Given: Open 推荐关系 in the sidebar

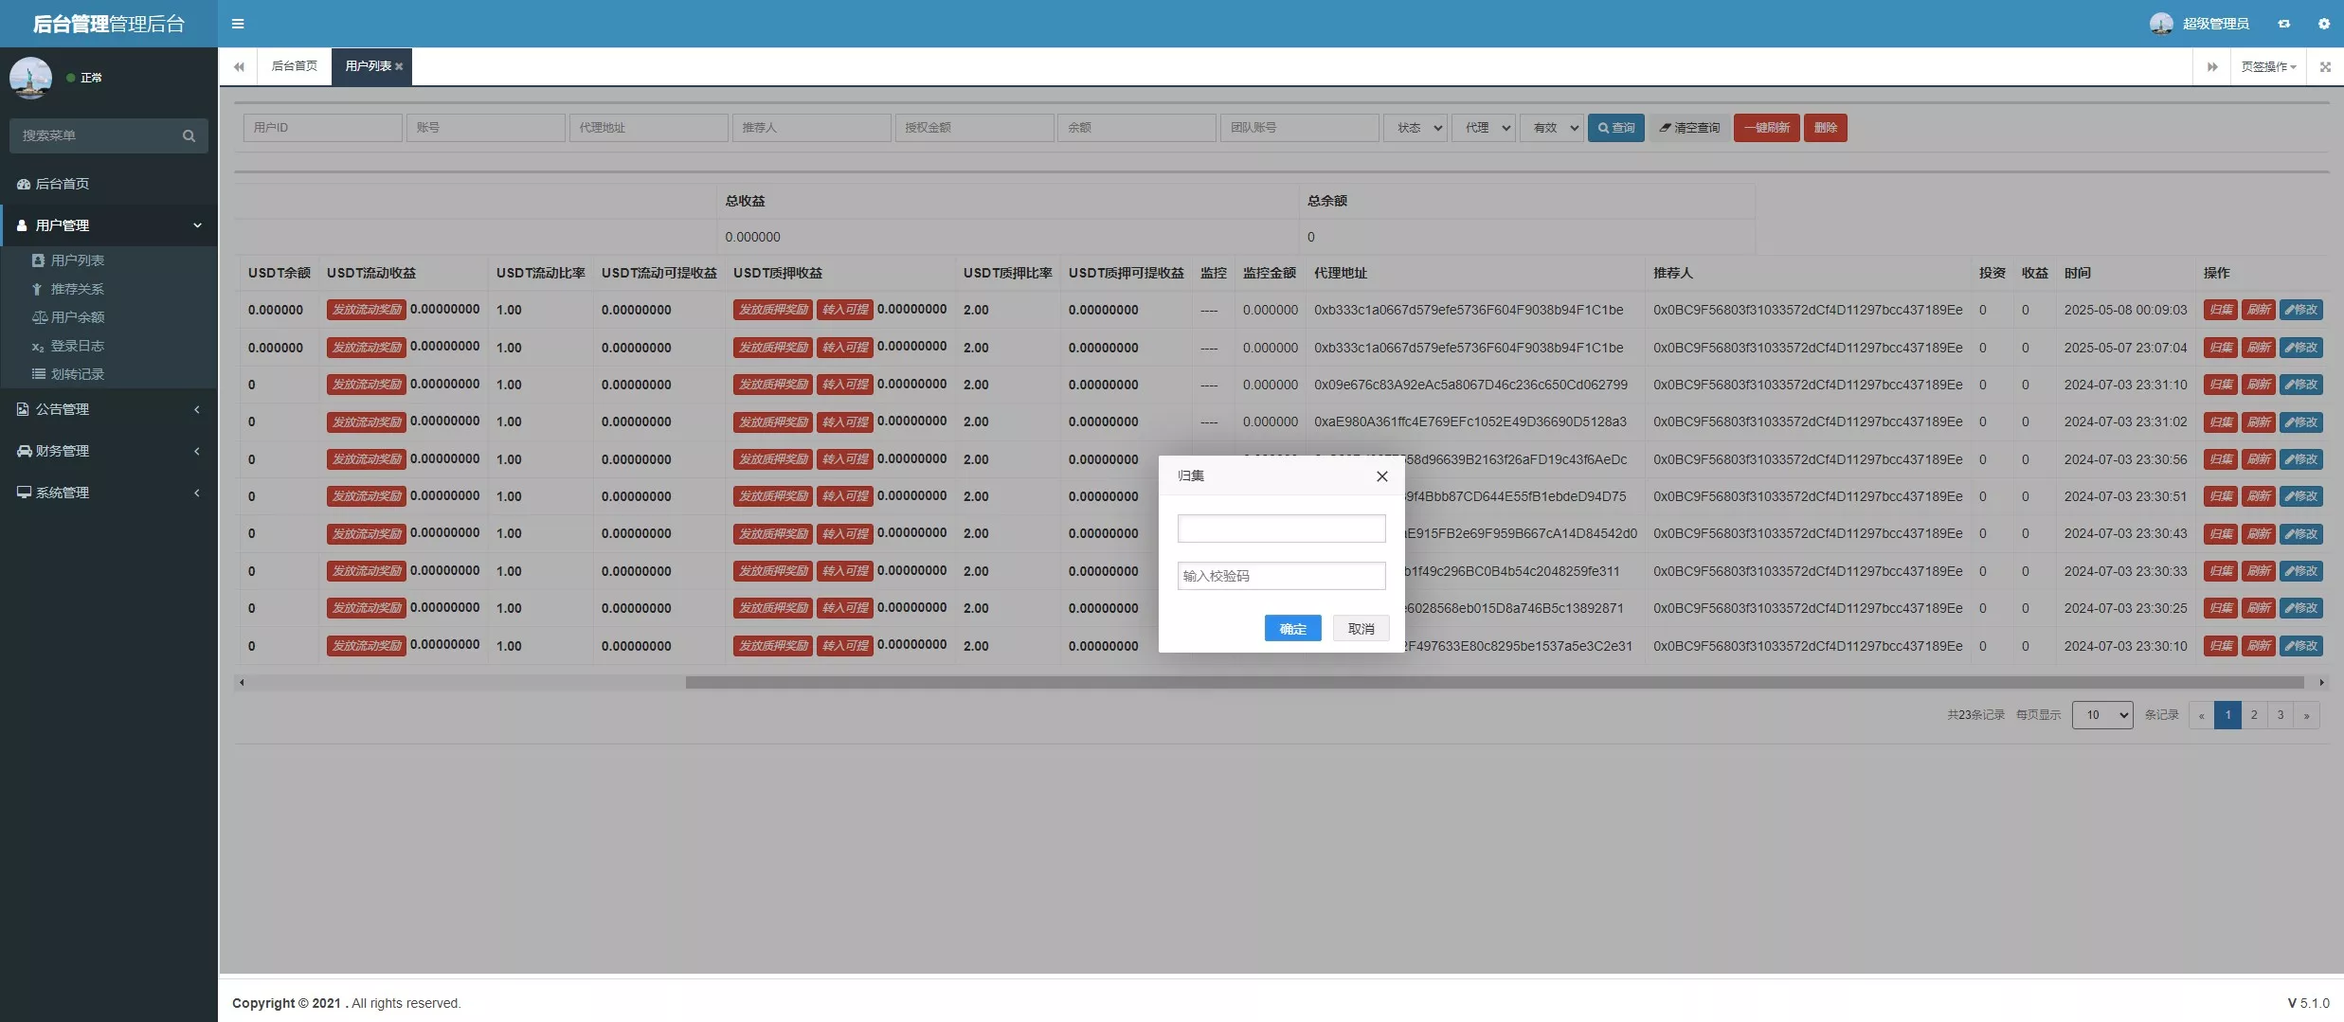Looking at the screenshot, I should pyautogui.click(x=77, y=289).
